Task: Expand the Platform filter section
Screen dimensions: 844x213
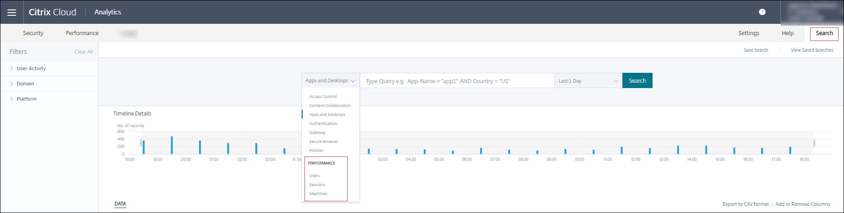Action: coord(27,99)
